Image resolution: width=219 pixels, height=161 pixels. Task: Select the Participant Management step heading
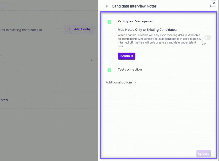[x=136, y=21]
